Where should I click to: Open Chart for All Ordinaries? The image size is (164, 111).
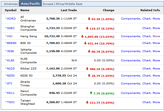[146, 19]
